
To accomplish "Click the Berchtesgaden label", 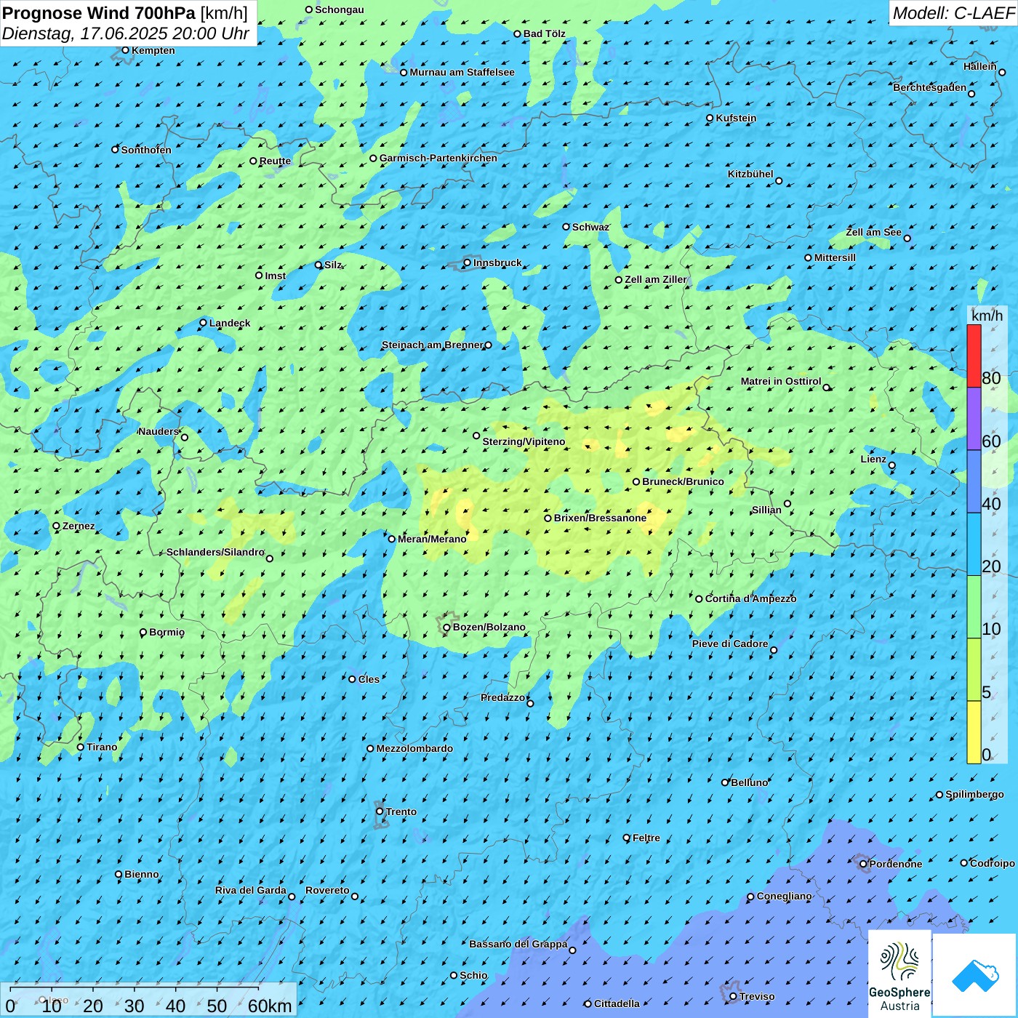I will tap(930, 87).
